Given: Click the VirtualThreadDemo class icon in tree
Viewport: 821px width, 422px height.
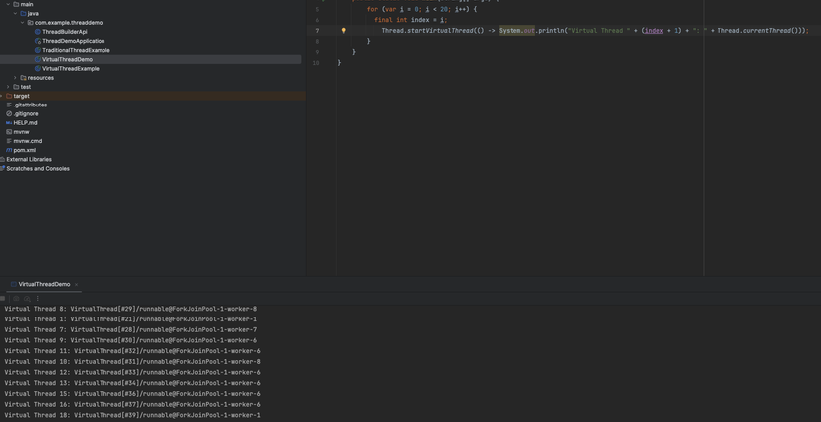Looking at the screenshot, I should tap(37, 59).
